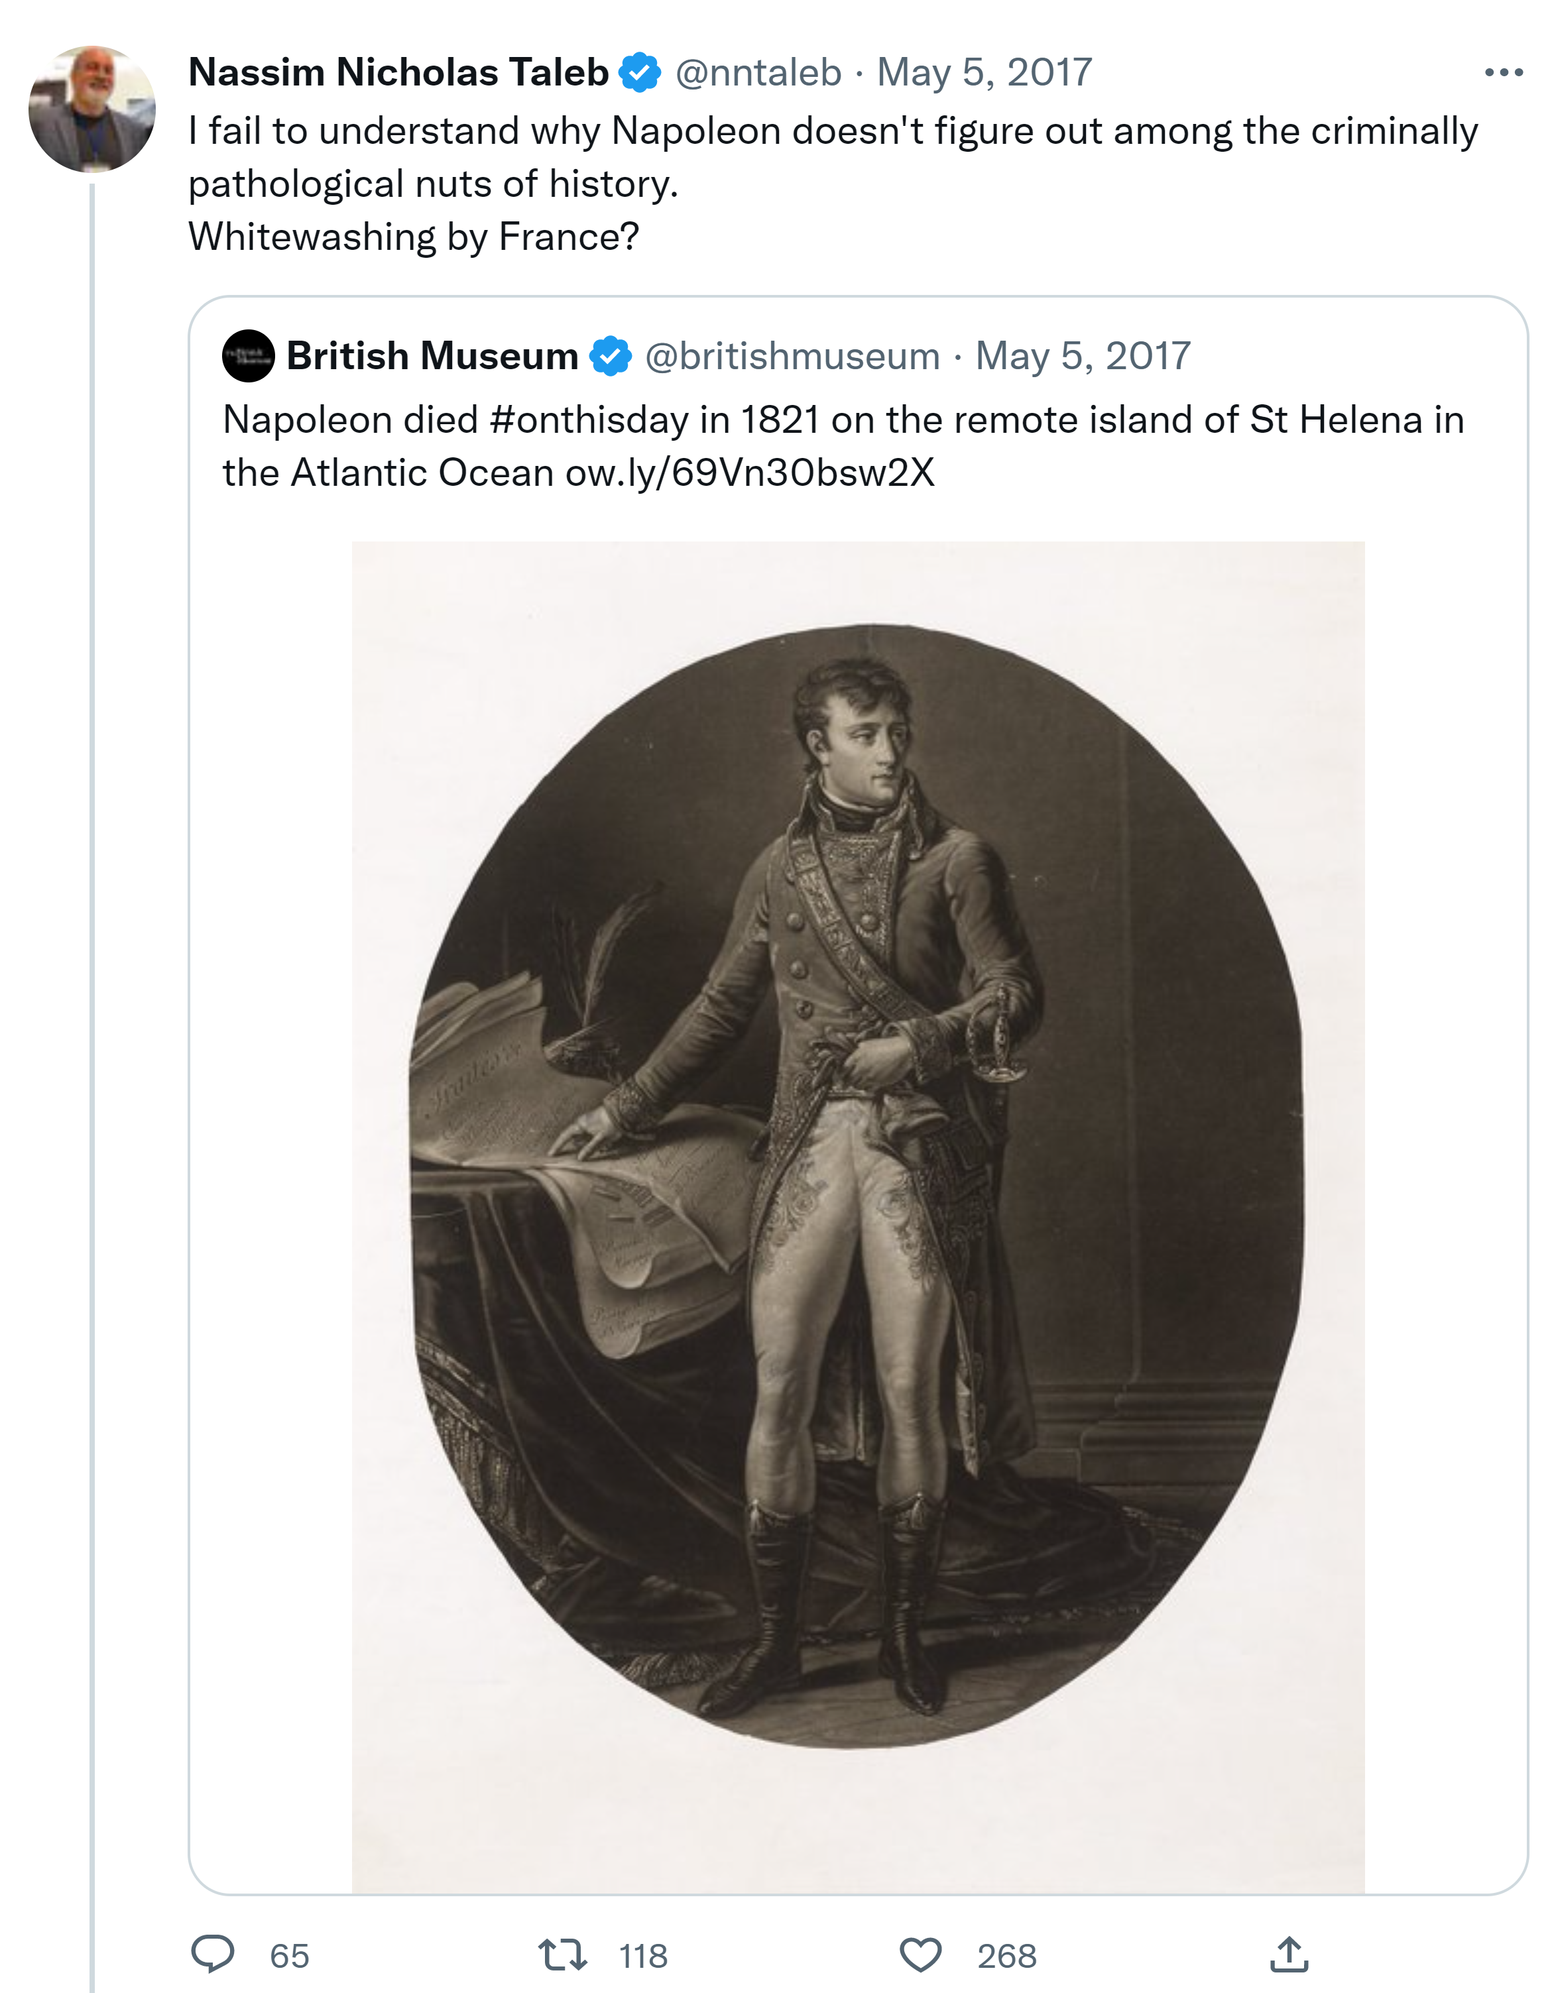The width and height of the screenshot is (1554, 1993).
Task: Open the ow.ly/69Vn30bsw2X link
Action: click(x=750, y=473)
